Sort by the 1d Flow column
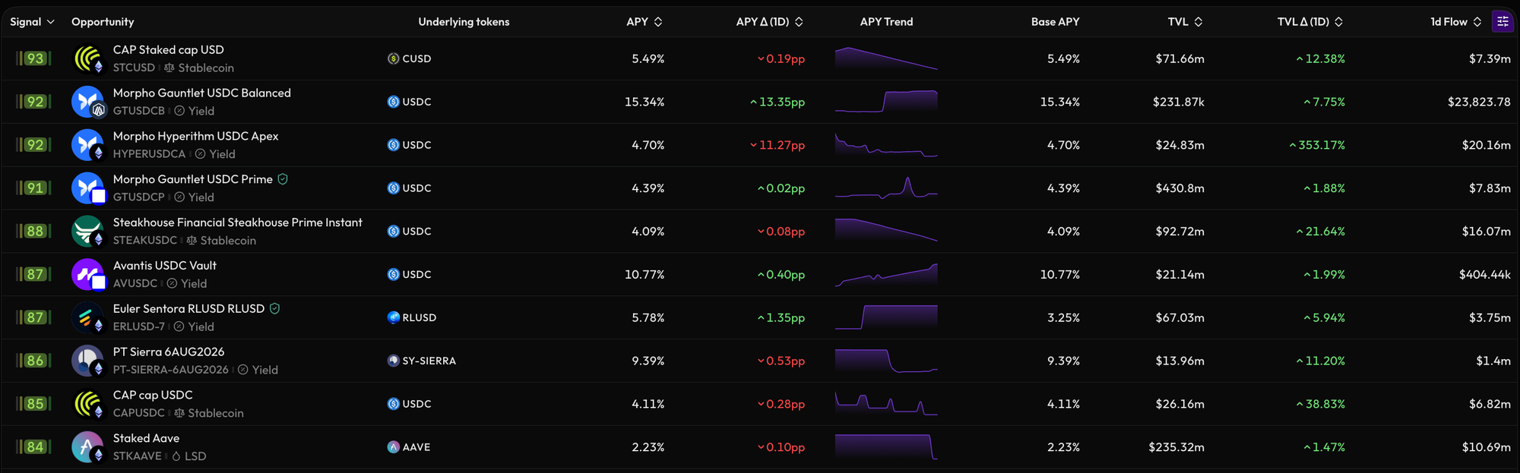Screen dimensions: 1520x473 pos(1456,22)
